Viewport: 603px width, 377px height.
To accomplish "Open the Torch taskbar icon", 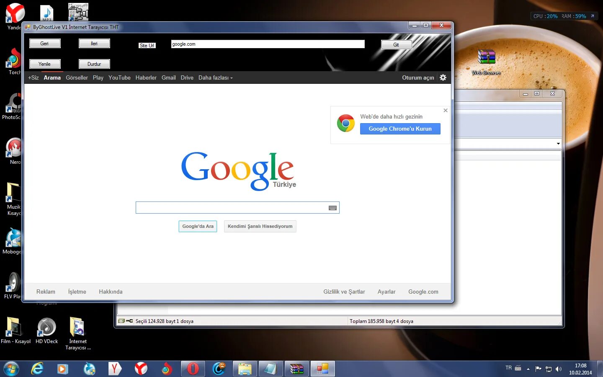I will coord(167,369).
